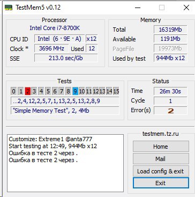Click the second Ошибка в тесте 2 log line
Image resolution: width=195 pixels, height=197 pixels.
pyautogui.click(x=43, y=160)
